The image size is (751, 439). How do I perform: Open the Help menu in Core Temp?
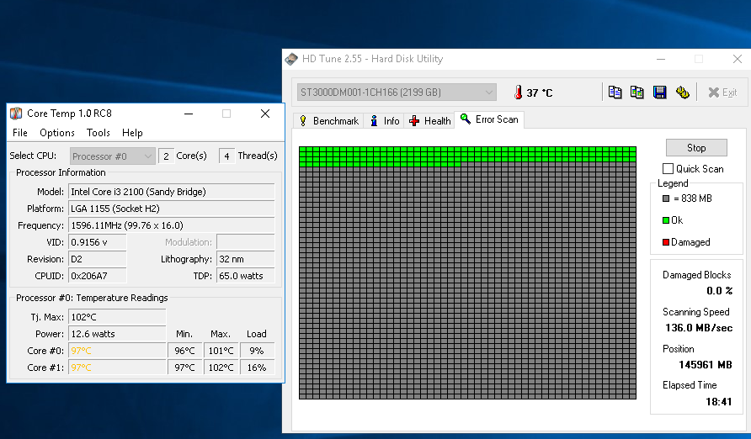click(132, 133)
